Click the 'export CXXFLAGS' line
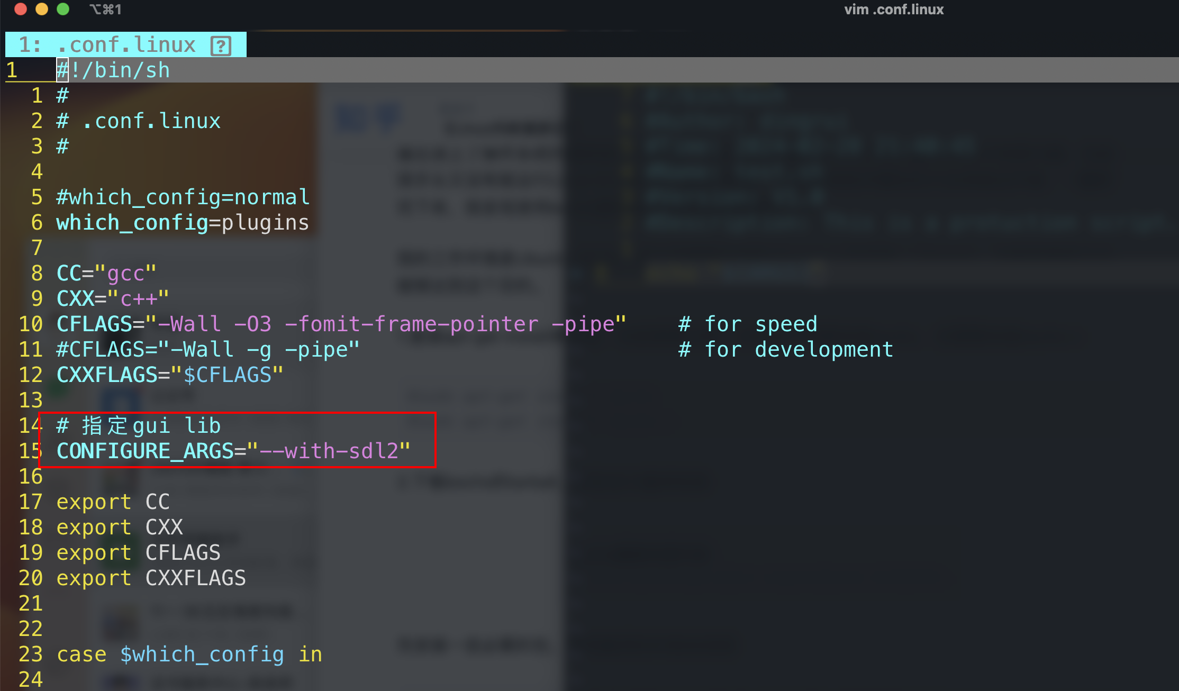This screenshot has height=691, width=1179. coord(151,578)
